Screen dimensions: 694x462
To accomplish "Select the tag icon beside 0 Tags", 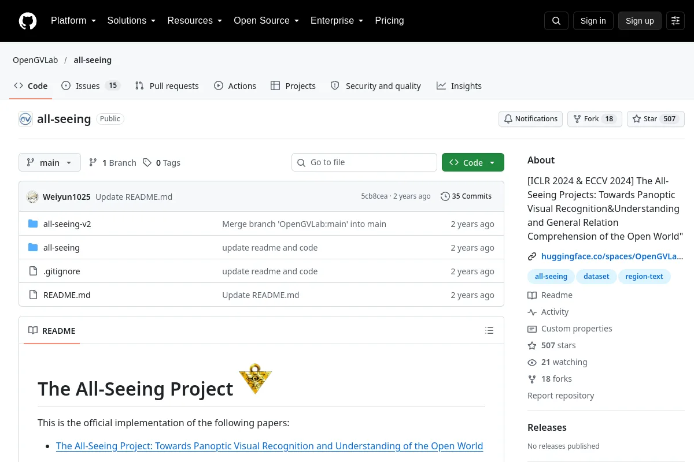I will 147,163.
